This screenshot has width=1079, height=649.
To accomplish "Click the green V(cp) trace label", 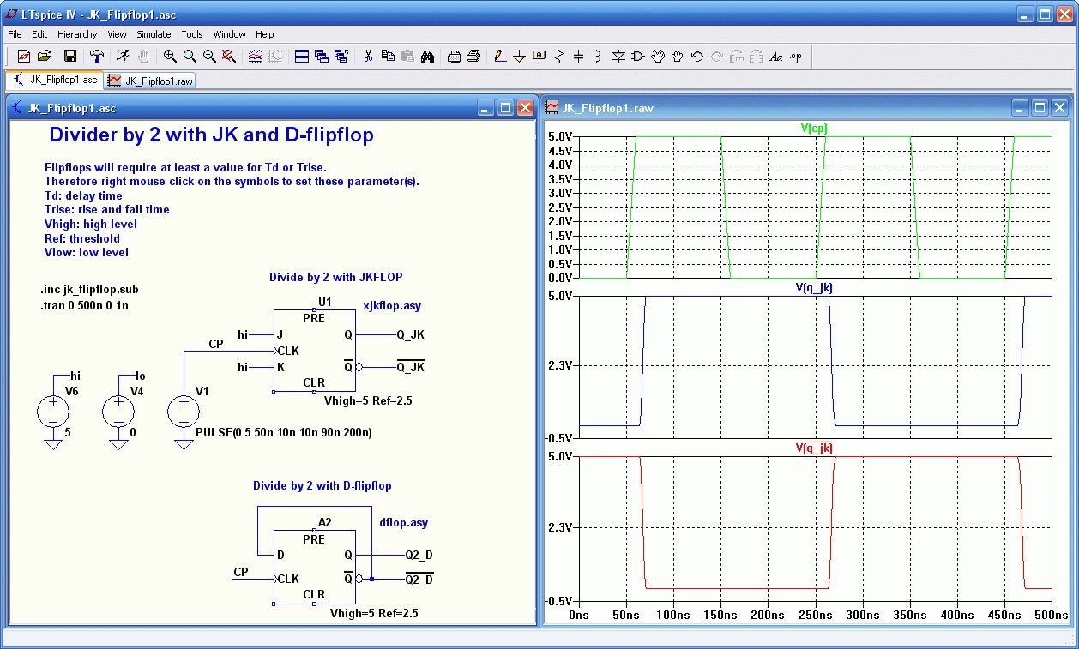I will point(814,128).
